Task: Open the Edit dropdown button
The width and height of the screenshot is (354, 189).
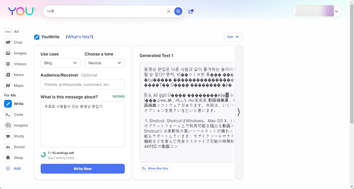Action: coord(233,37)
